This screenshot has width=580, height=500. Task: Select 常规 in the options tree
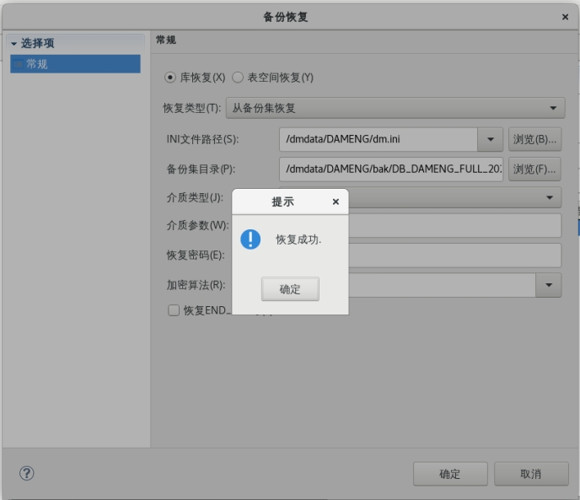tap(37, 64)
